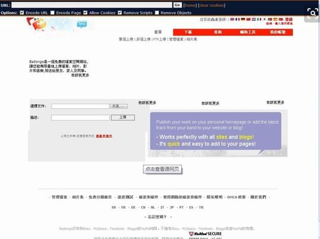Click 告訴我更多 under the Badongo description
Viewport: 320px width, 239px height.
[x=80, y=75]
